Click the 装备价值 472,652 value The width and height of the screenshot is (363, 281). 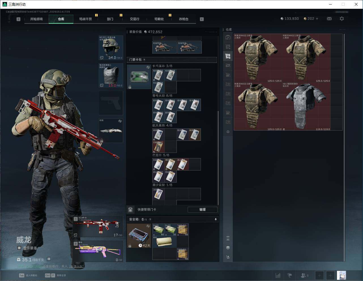pos(146,32)
